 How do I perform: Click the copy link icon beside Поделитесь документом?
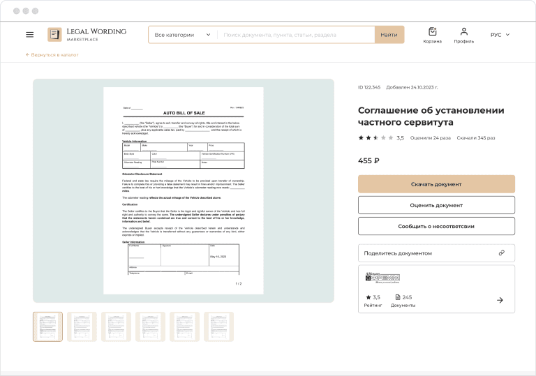click(501, 253)
